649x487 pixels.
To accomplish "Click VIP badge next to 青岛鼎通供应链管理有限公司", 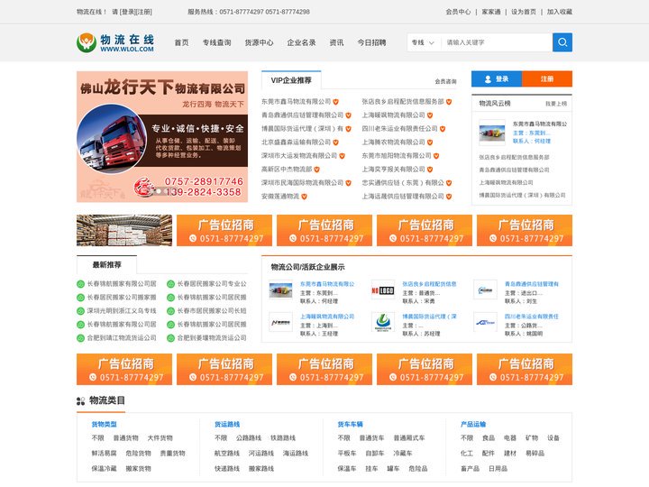I will click(348, 115).
